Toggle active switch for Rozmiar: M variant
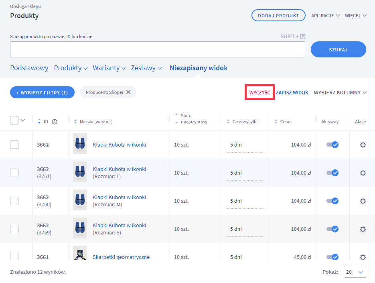 pyautogui.click(x=332, y=201)
